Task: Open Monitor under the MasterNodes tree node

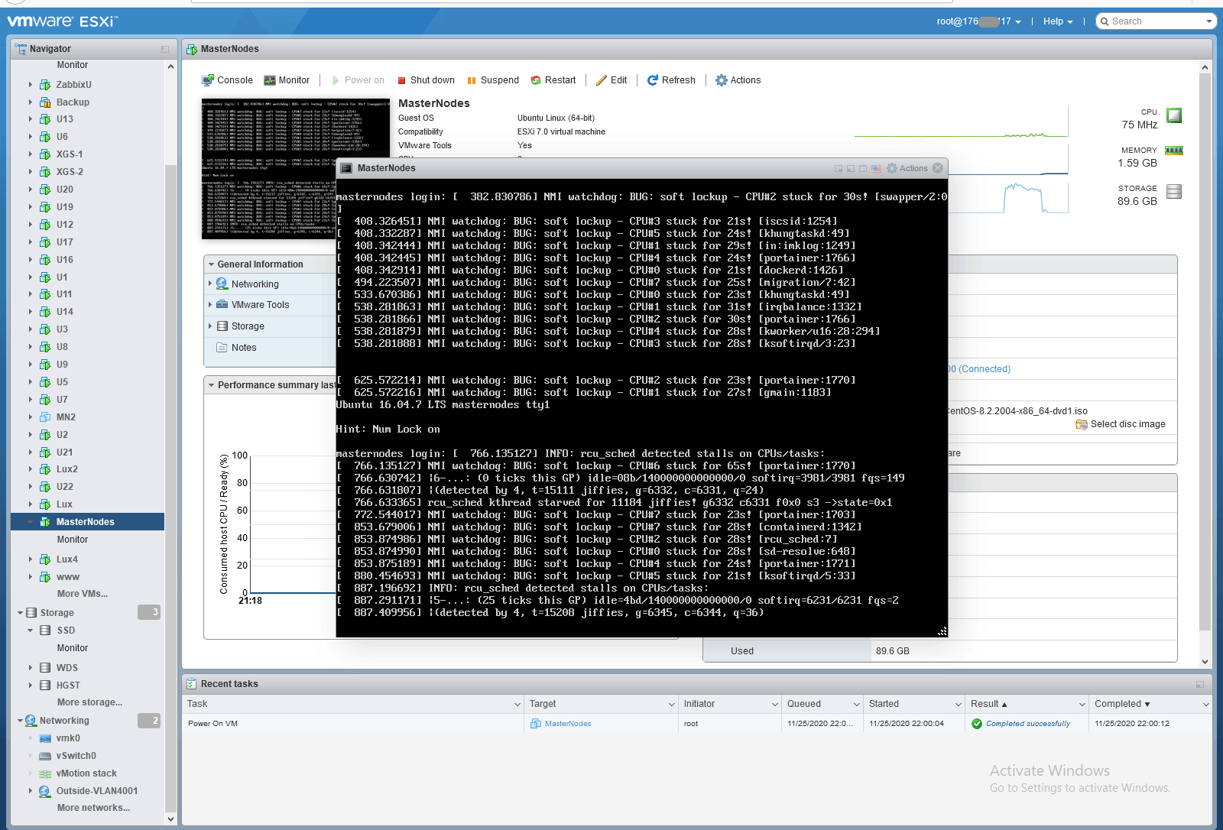Action: [73, 540]
